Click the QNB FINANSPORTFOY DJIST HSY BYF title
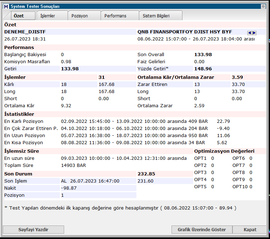Viewport: 270px width, 239px height. coord(185,32)
